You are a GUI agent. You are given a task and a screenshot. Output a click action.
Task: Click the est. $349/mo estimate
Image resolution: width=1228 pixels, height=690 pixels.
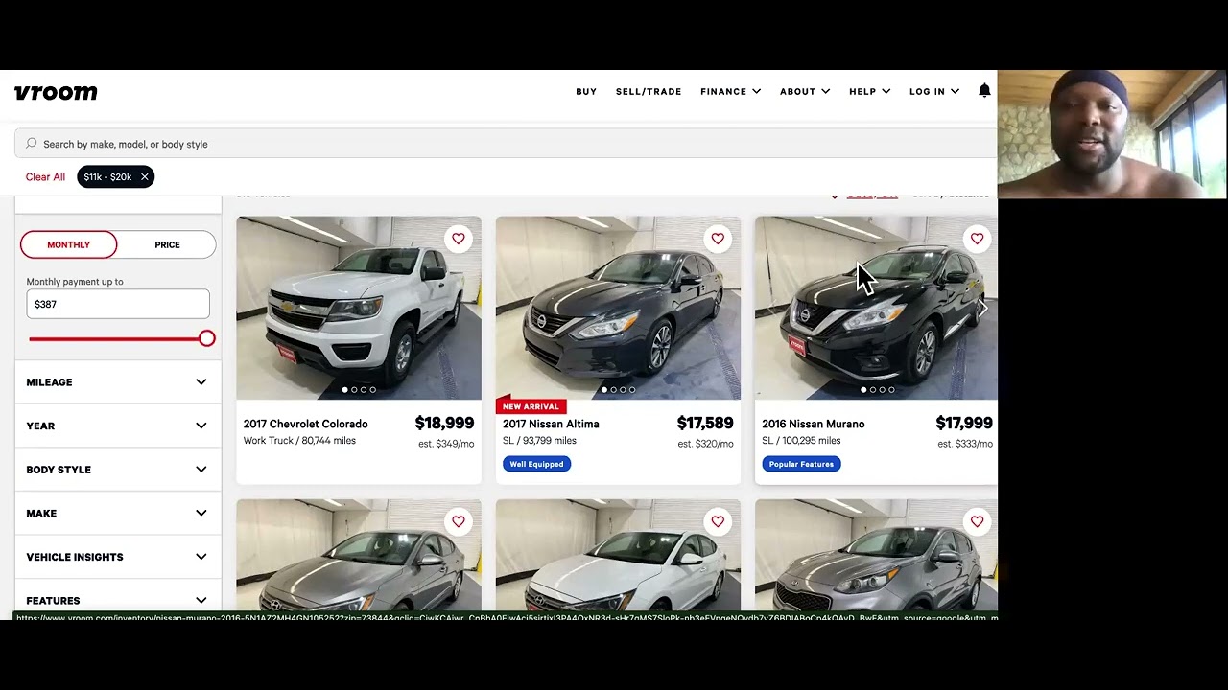446,444
